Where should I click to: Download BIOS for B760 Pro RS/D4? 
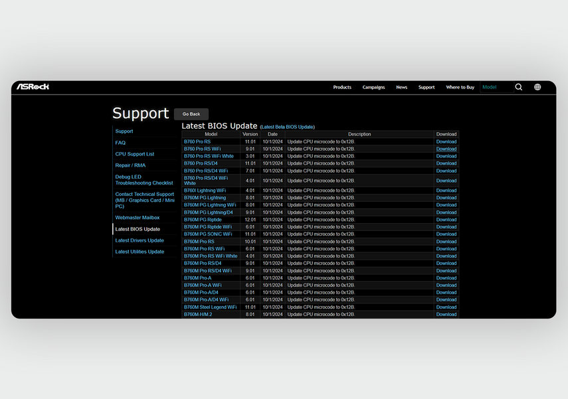tap(446, 163)
